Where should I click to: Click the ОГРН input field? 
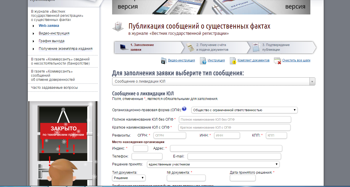tap(170, 135)
